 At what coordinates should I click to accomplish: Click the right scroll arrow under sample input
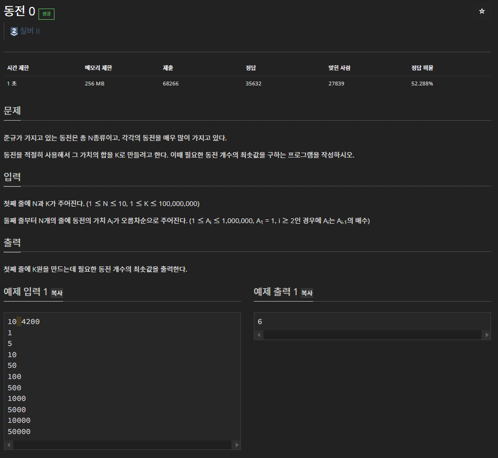237,444
